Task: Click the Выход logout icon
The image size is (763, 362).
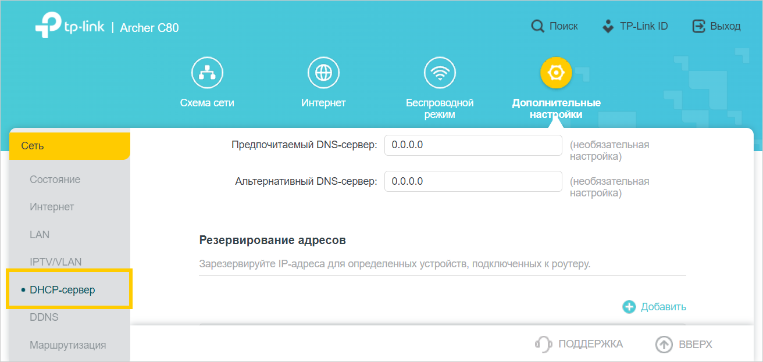Action: [x=698, y=26]
